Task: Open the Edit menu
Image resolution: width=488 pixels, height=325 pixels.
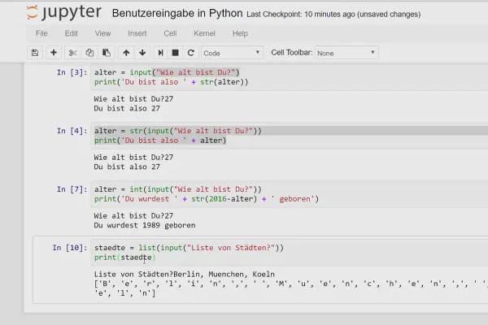Action: pyautogui.click(x=72, y=33)
